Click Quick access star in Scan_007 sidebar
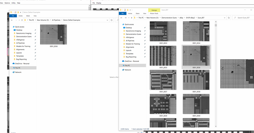The height and width of the screenshot is (133, 254). (x=124, y=24)
